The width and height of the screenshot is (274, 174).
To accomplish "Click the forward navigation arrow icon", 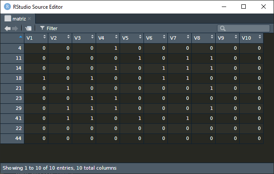I will point(15,28).
